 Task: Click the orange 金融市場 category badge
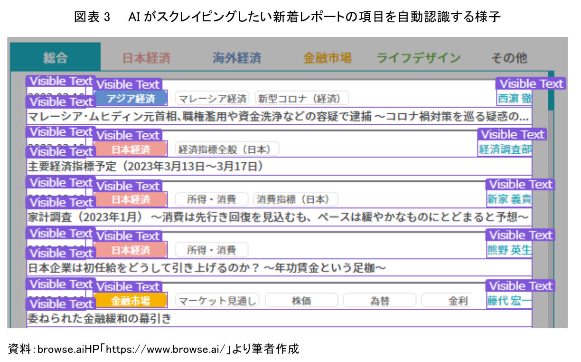(x=131, y=300)
